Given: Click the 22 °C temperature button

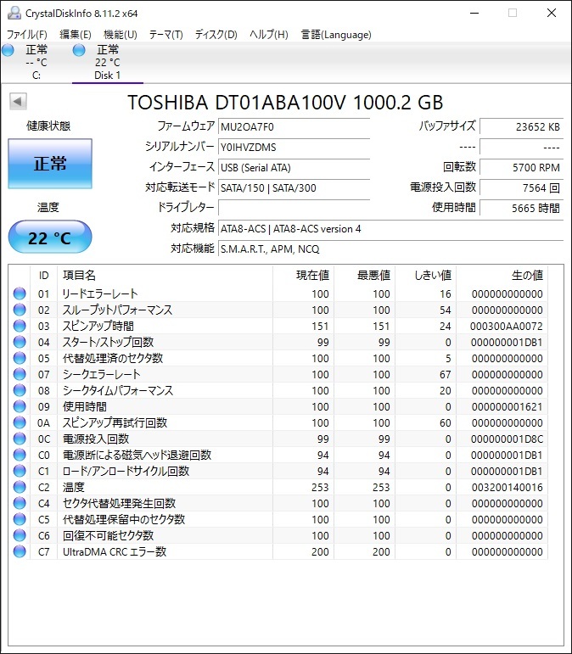Looking at the screenshot, I should tap(49, 238).
